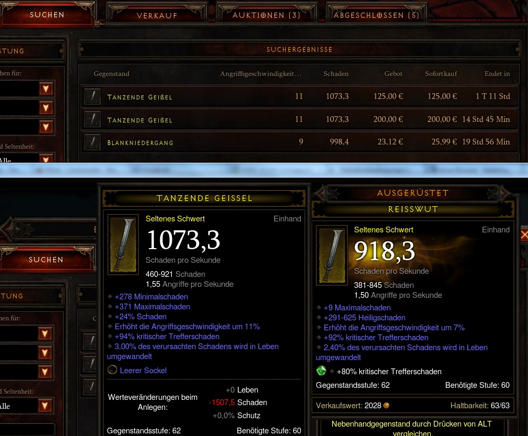Click sword icon of 125,00 € Tanzende Geißel
This screenshot has width=528, height=436.
[x=93, y=97]
